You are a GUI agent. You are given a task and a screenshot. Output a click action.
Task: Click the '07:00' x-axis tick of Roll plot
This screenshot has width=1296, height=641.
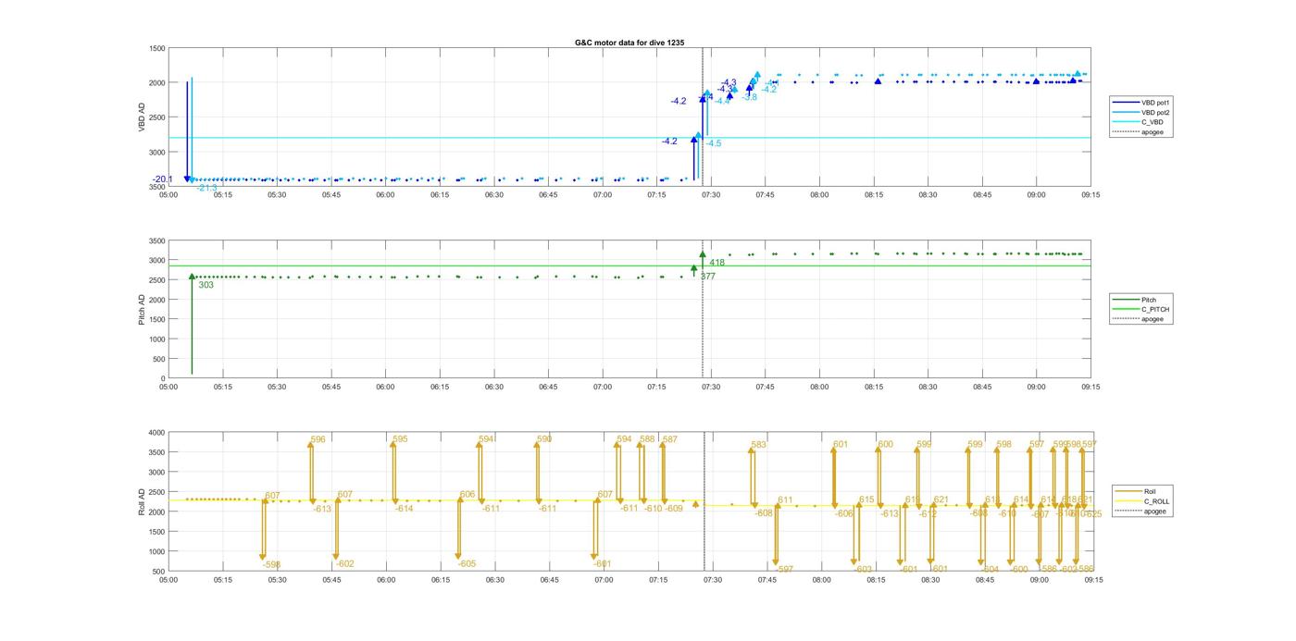(604, 580)
